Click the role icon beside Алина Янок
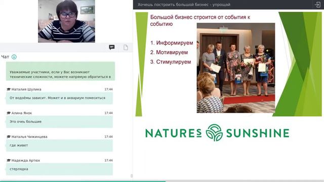324x182 pixels. 9,113
